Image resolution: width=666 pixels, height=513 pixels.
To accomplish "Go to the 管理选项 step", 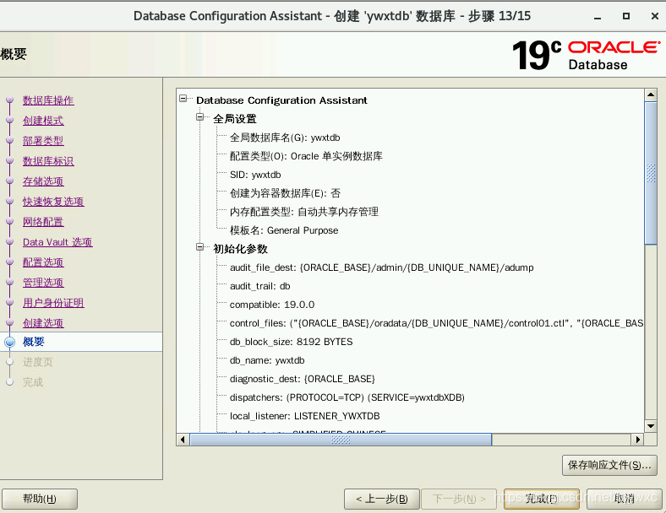I will [x=43, y=283].
